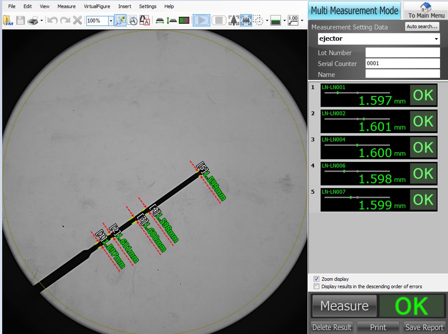Click the LN-LN001 tolerance slider bar

[357, 93]
